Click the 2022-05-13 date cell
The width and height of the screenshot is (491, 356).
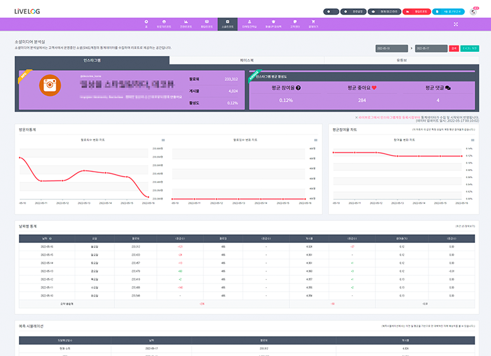[47, 271]
